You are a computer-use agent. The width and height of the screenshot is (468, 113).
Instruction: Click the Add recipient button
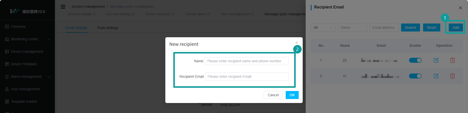pos(456,27)
